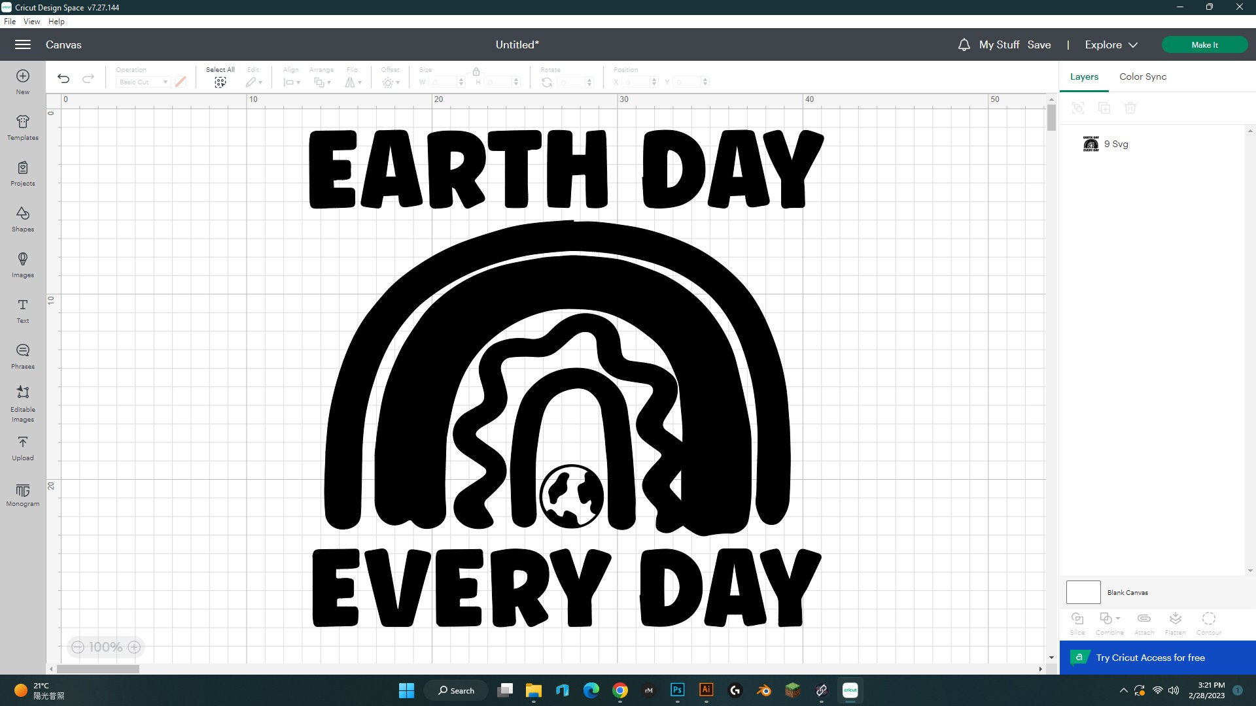The height and width of the screenshot is (706, 1256).
Task: Open the View menu
Action: click(x=31, y=21)
